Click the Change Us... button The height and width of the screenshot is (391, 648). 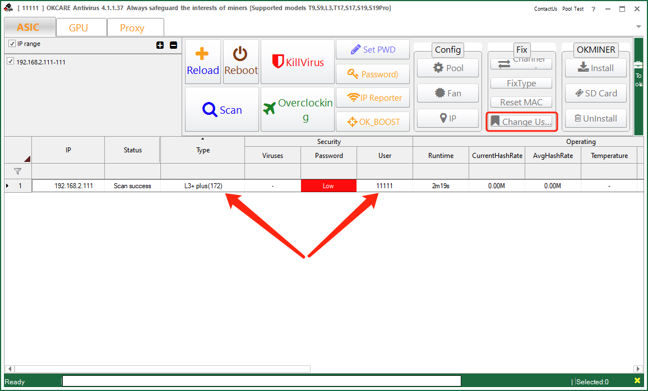[521, 122]
